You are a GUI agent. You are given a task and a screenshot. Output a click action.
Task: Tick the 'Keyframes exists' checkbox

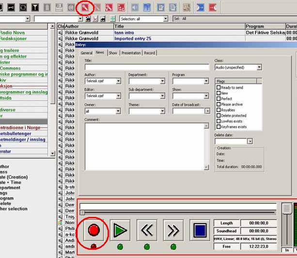click(219, 127)
